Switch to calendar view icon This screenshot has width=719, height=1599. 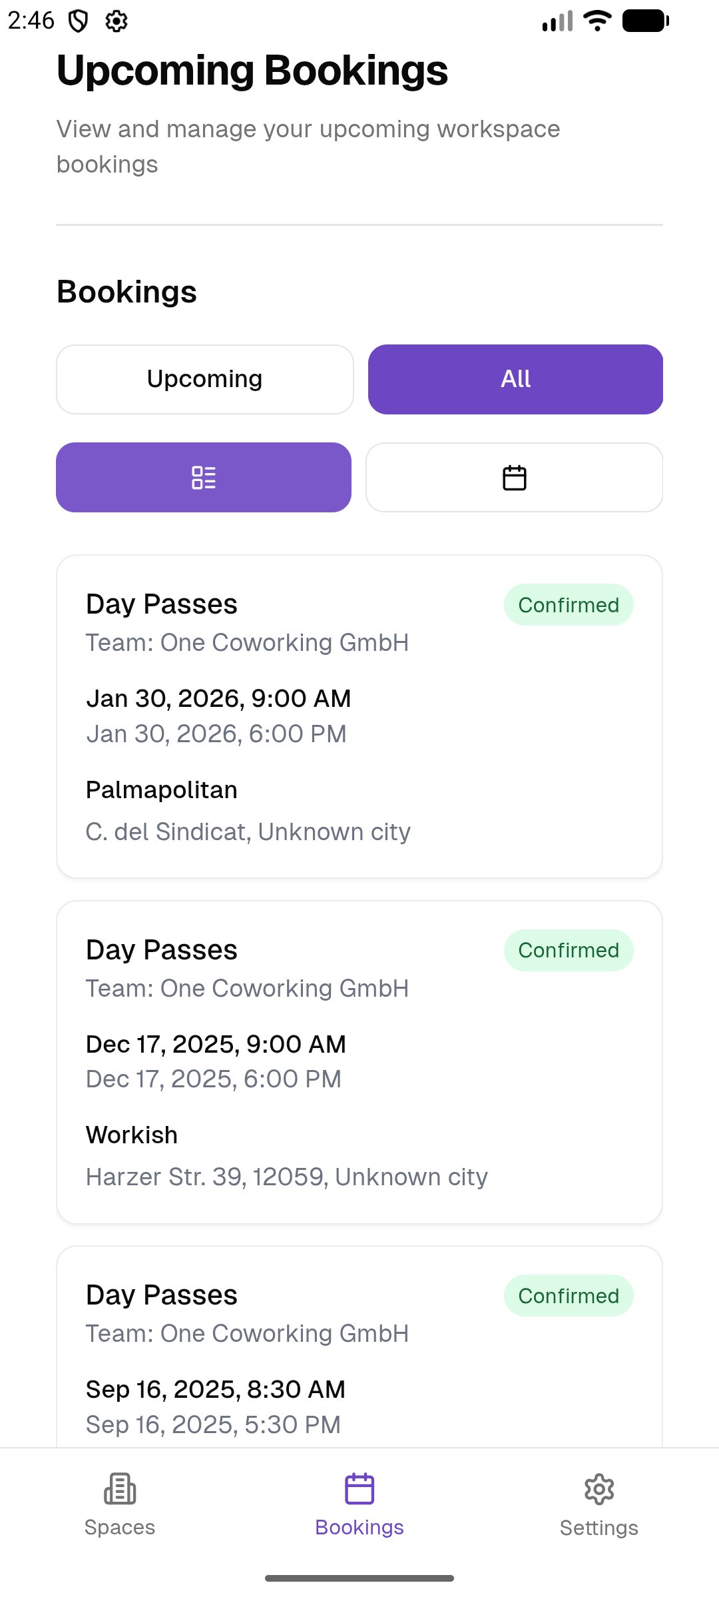[514, 478]
